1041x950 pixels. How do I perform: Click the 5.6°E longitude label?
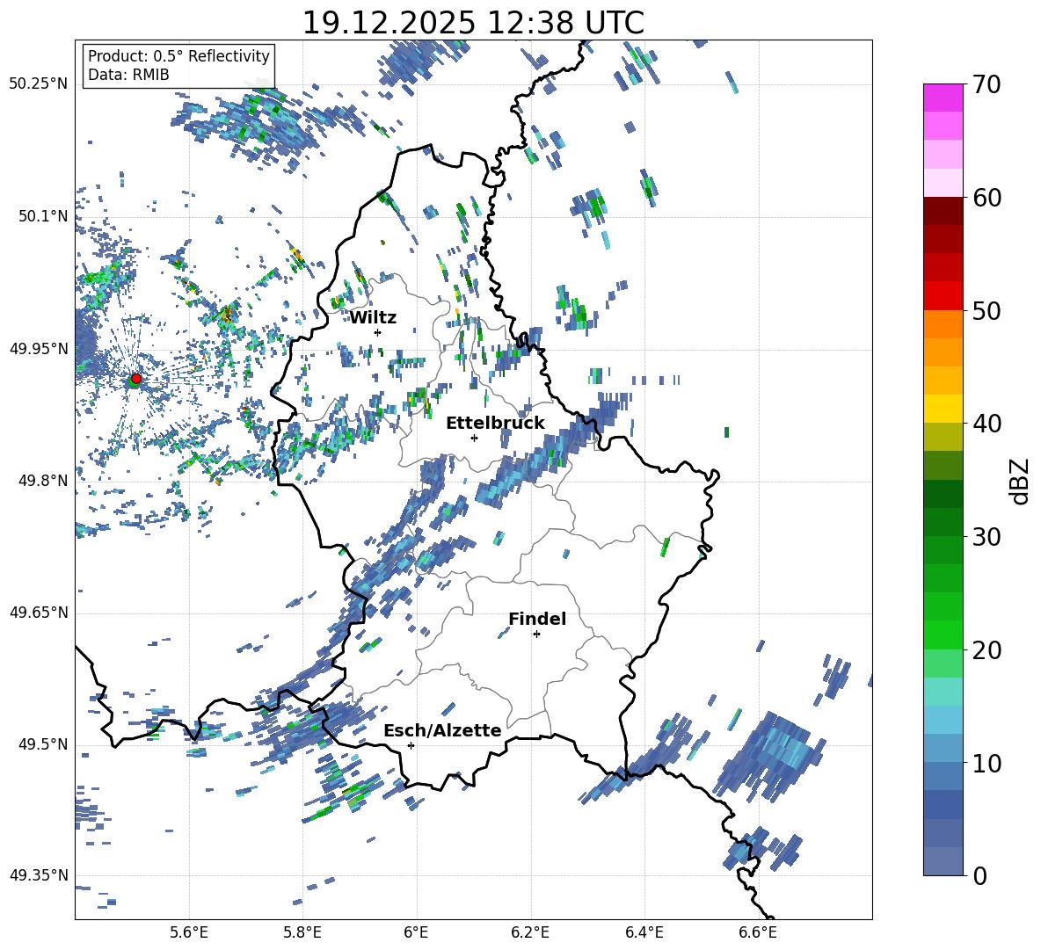point(189,932)
